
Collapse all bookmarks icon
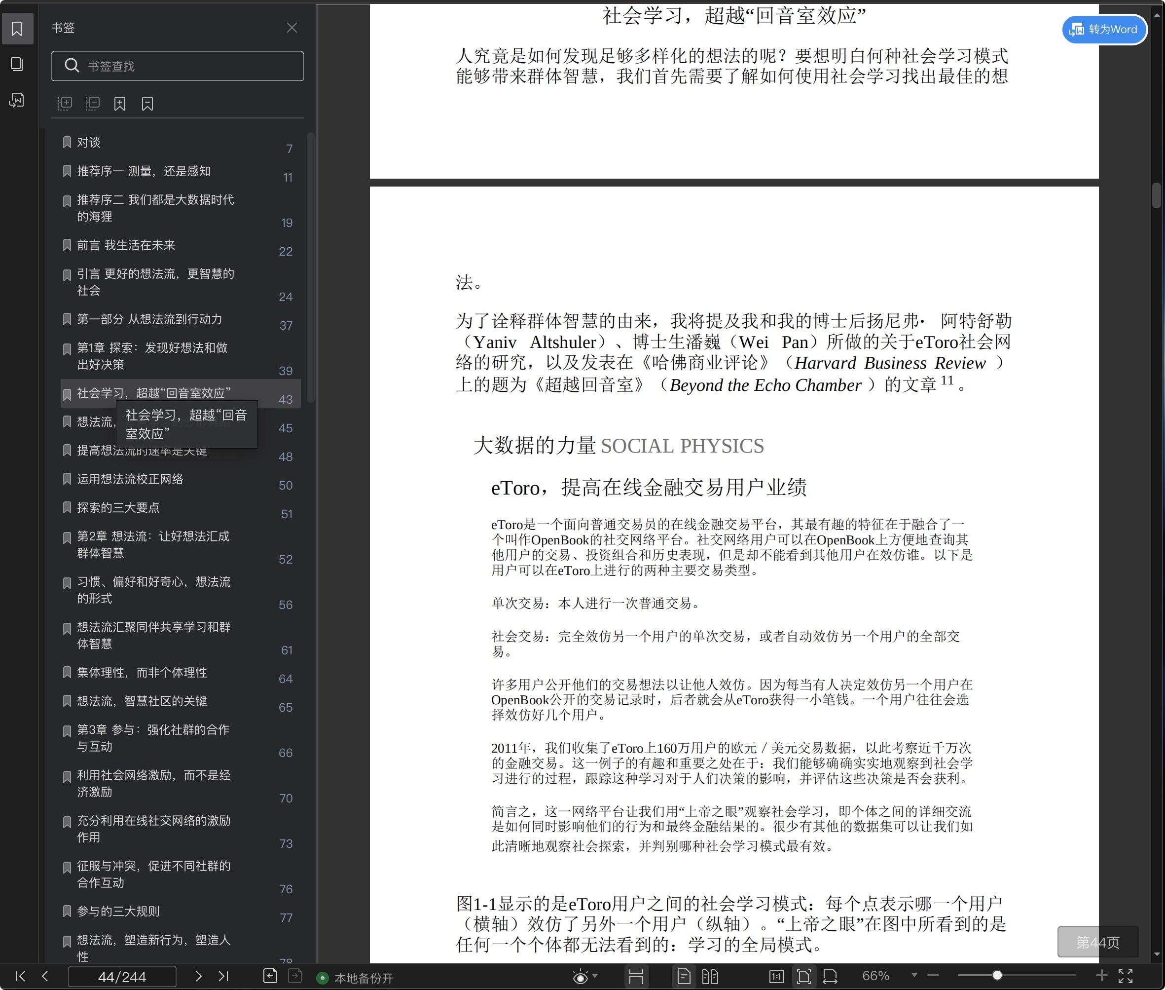coord(93,103)
